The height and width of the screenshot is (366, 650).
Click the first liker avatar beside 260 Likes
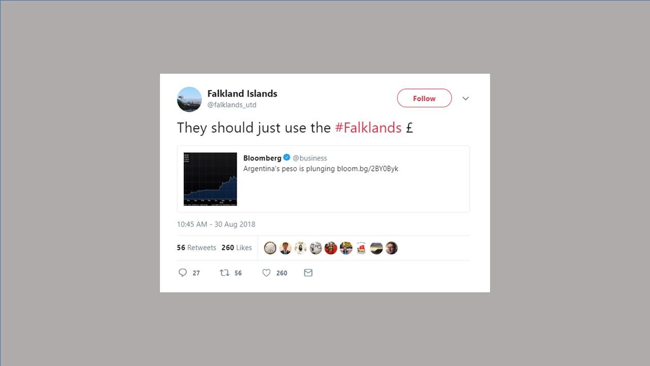tap(270, 248)
